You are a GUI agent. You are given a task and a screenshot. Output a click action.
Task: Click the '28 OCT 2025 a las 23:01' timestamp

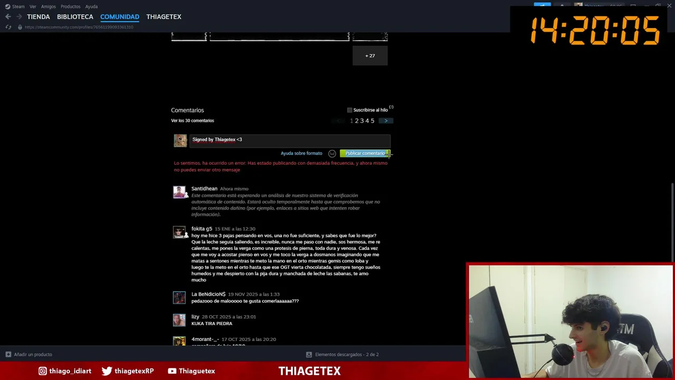coord(229,317)
